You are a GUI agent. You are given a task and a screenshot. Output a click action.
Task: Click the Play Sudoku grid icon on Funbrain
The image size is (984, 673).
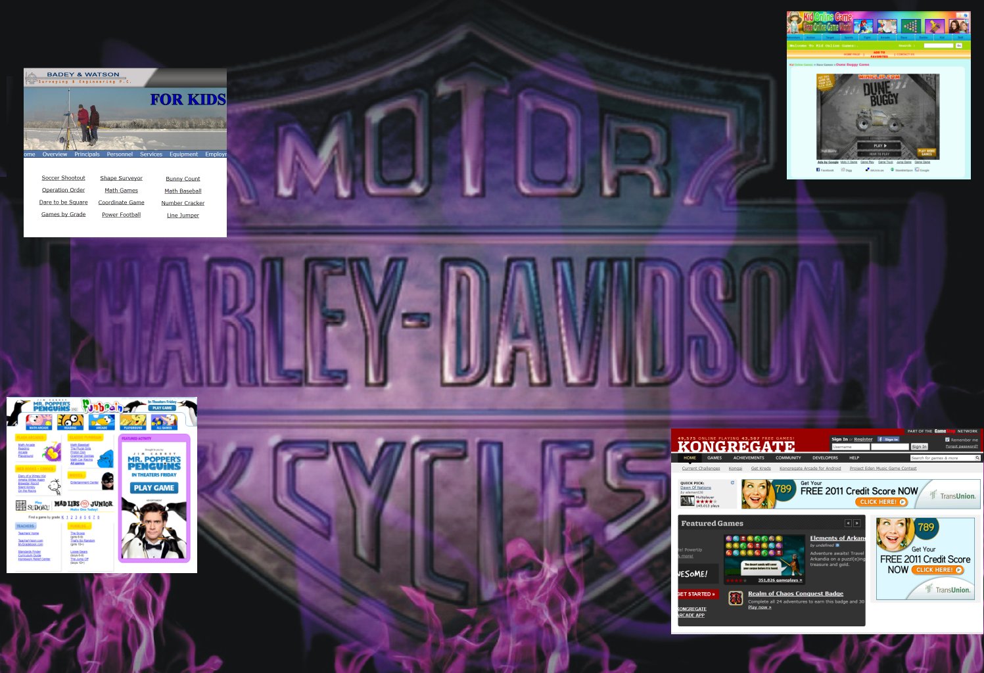(20, 505)
